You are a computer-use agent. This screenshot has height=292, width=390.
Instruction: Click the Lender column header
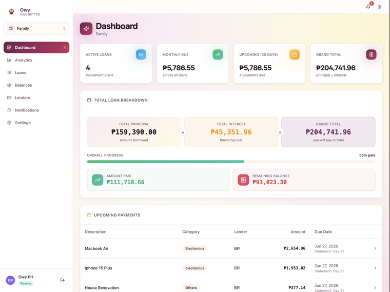tap(241, 232)
